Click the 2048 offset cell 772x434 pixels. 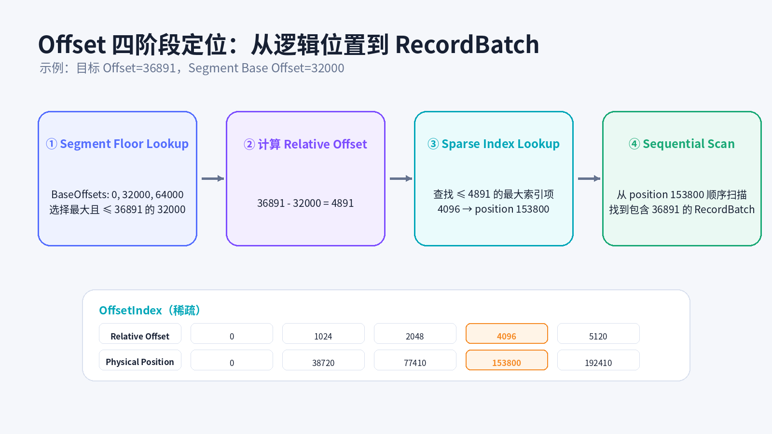415,334
